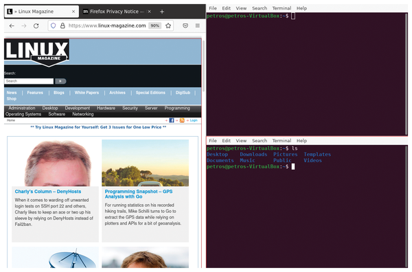412x272 pixels.
Task: Close the Firefox Privacy Notice tab
Action: pyautogui.click(x=149, y=12)
